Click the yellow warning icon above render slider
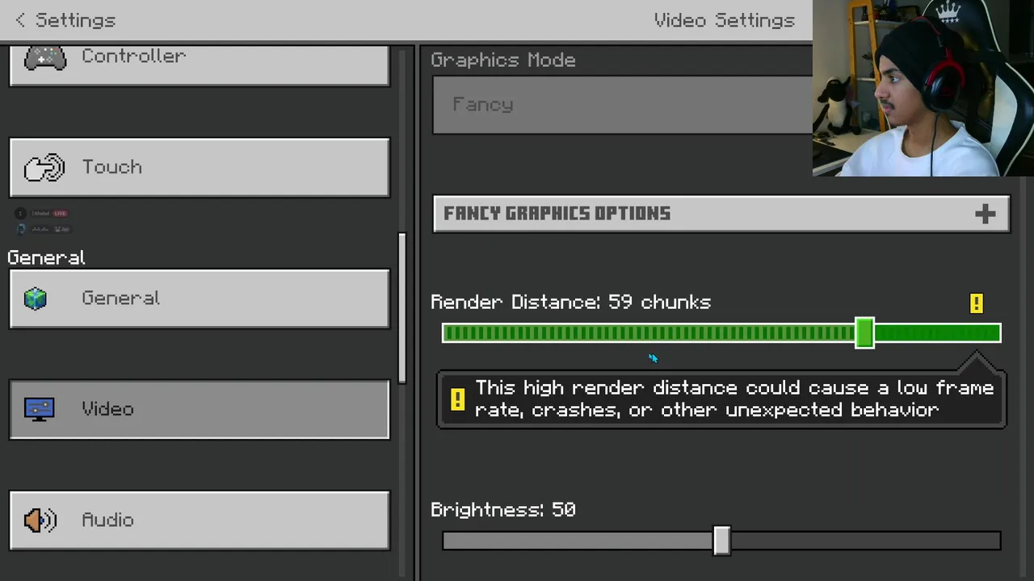 point(976,303)
